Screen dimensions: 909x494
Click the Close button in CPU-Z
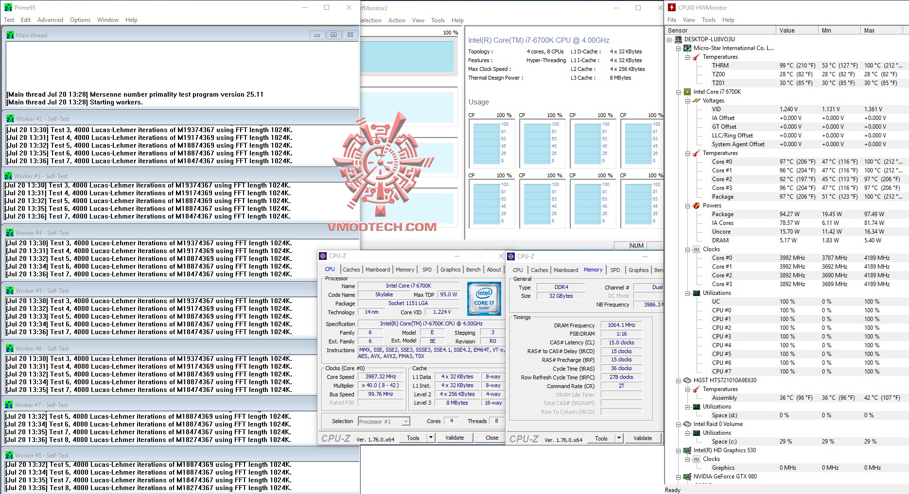tap(492, 438)
